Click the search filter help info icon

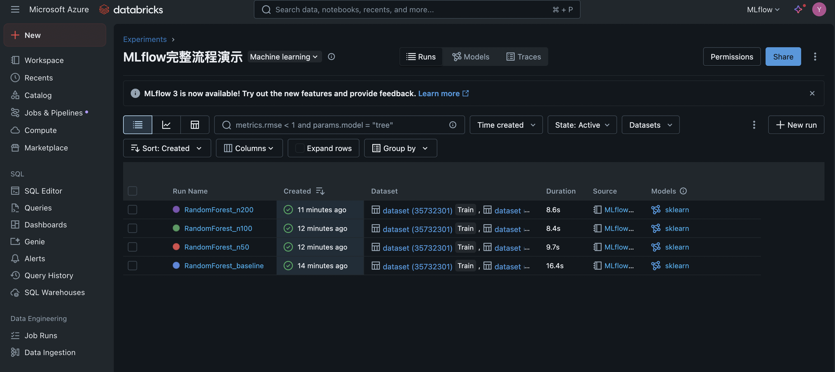453,125
